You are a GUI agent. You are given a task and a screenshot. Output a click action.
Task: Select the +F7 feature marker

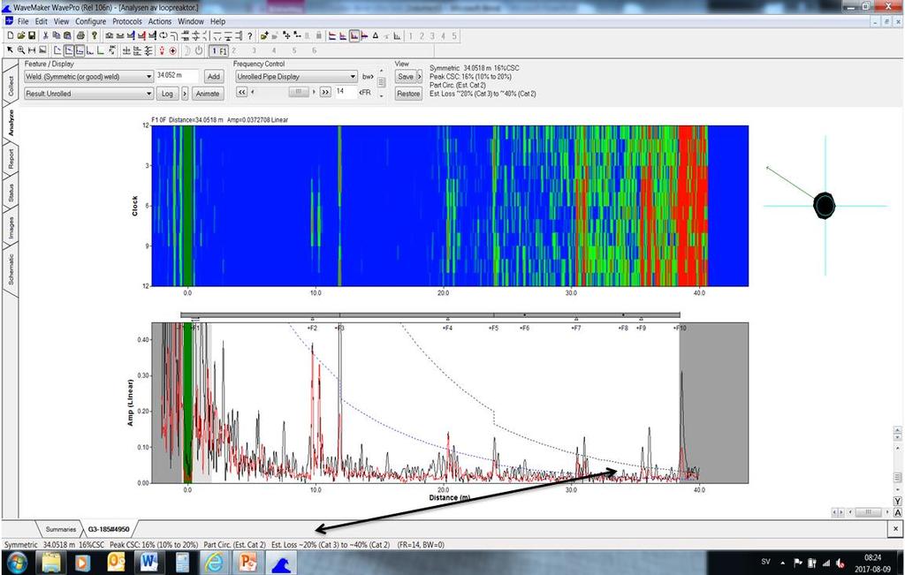pos(576,329)
